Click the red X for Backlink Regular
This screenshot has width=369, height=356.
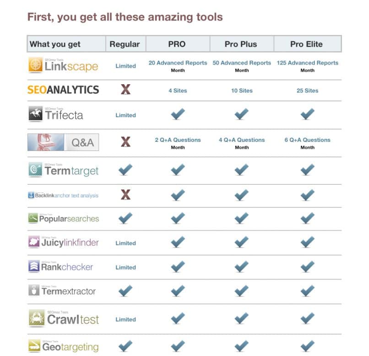[x=125, y=194]
